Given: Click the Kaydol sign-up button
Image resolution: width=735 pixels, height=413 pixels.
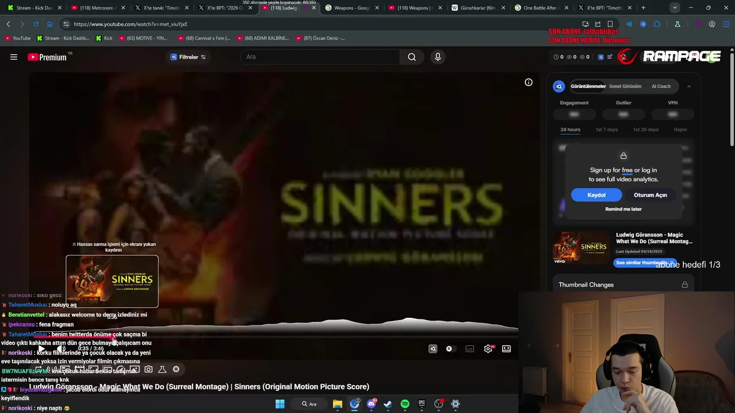Looking at the screenshot, I should coord(596,195).
